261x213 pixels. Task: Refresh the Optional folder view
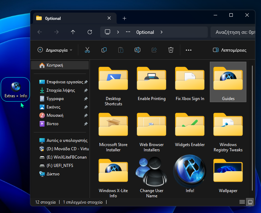click(90, 32)
